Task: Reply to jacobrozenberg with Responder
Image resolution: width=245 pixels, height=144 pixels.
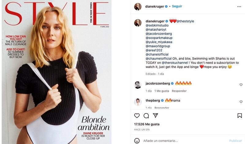Action: pyautogui.click(x=179, y=91)
